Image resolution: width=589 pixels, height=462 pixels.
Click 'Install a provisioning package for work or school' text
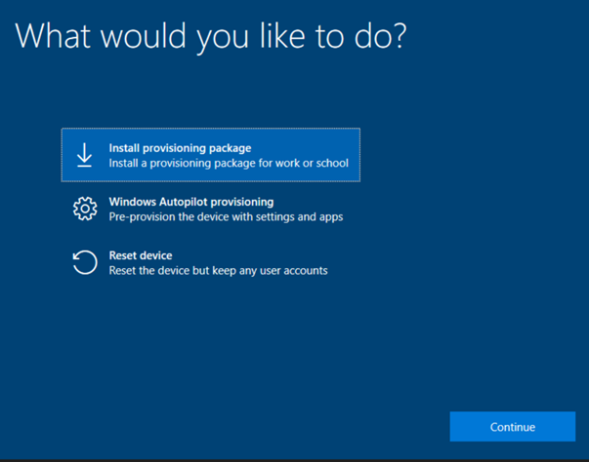tap(229, 164)
